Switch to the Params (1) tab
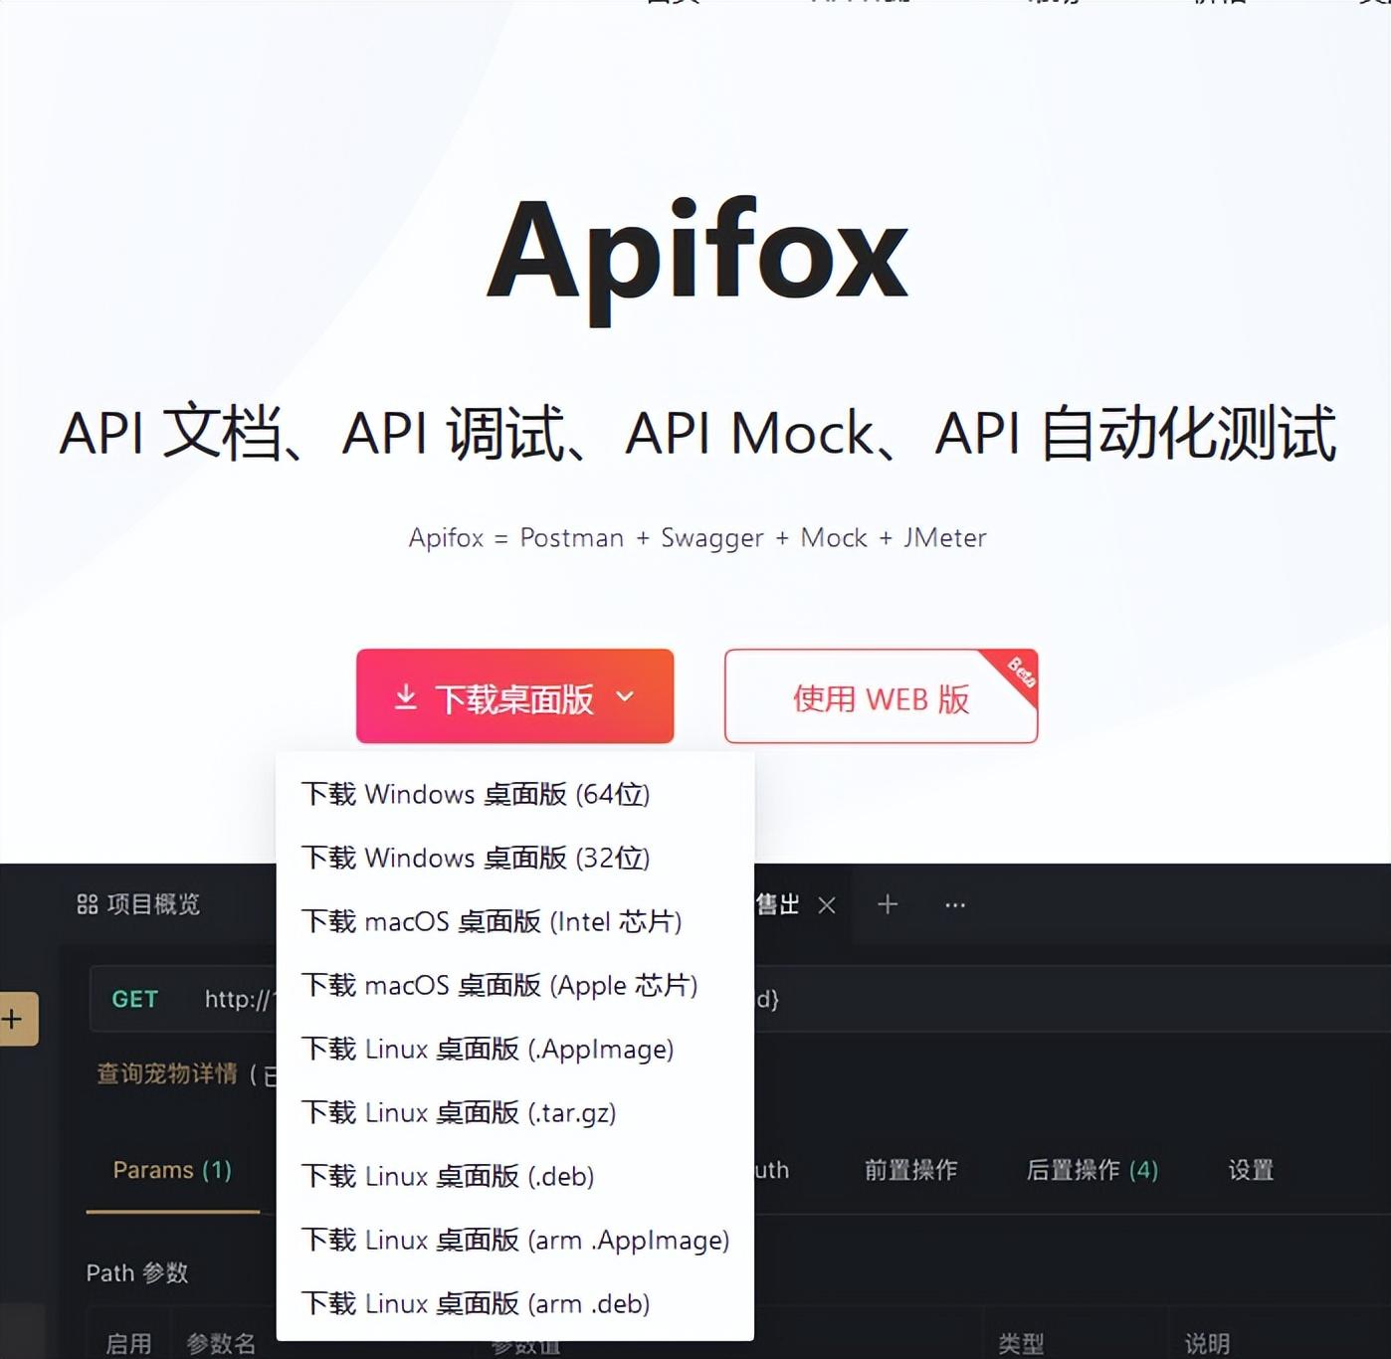The image size is (1391, 1359). pos(172,1170)
